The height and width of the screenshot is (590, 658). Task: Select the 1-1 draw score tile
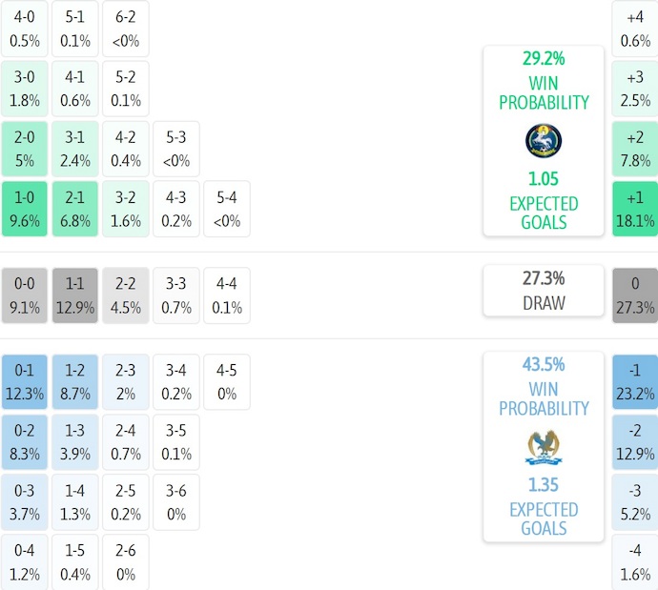tap(75, 295)
